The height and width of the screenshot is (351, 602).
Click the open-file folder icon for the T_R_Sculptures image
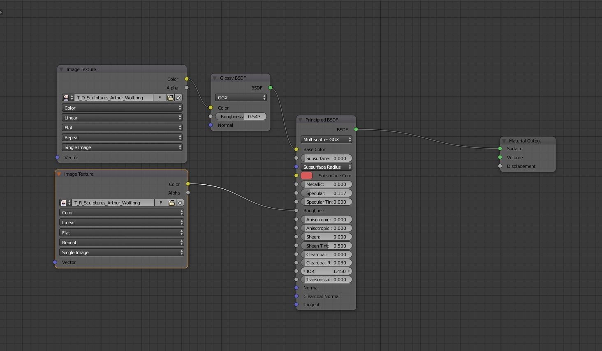[x=172, y=203]
